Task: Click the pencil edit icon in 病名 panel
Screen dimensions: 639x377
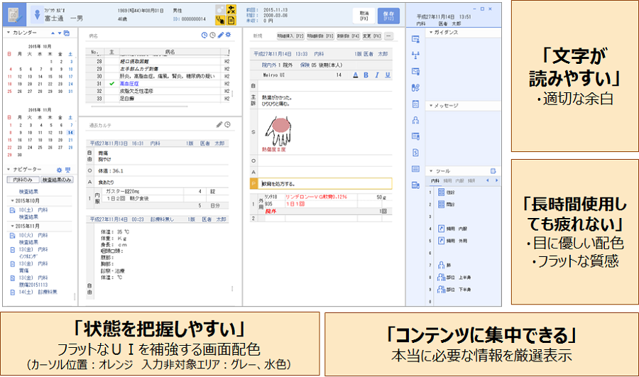Action: tap(221, 35)
